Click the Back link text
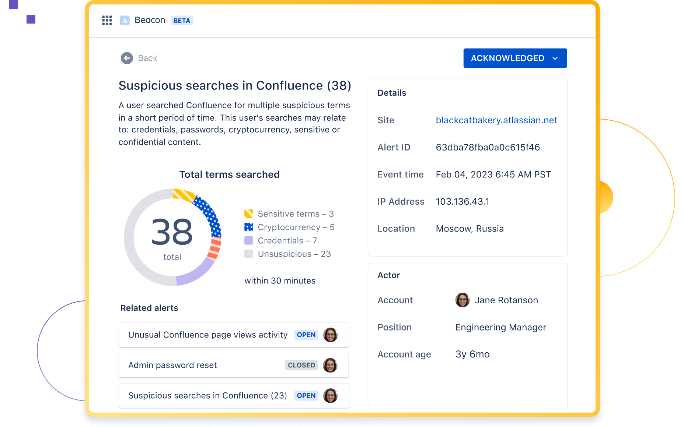Image resolution: width=684 pixels, height=427 pixels. point(147,58)
